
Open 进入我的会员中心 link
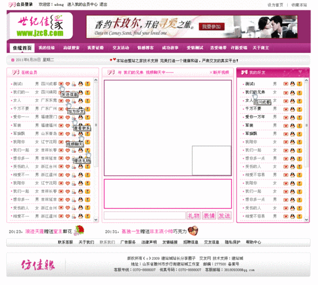point(82,5)
